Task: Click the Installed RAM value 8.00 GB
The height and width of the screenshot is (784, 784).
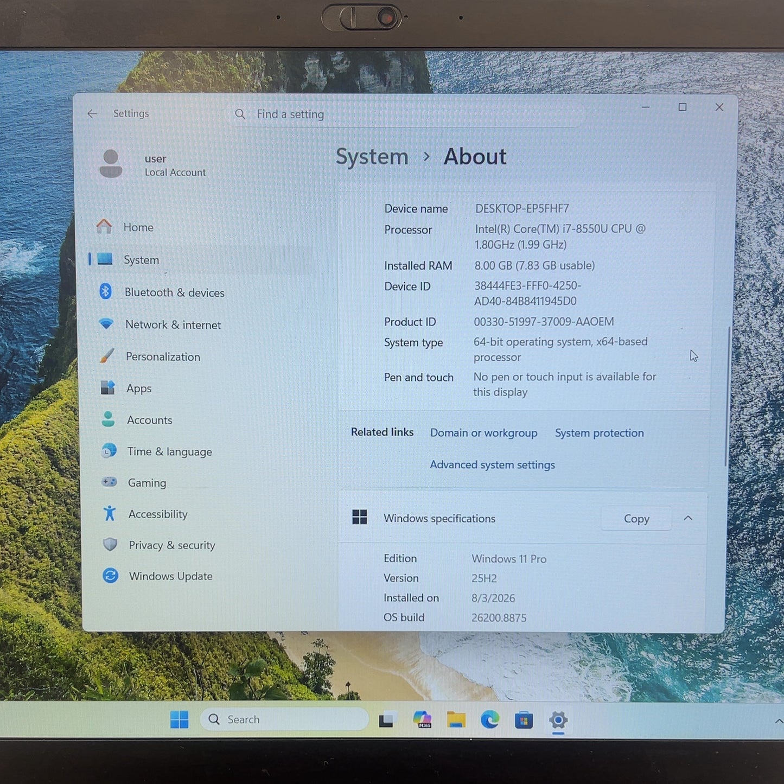Action: (534, 265)
